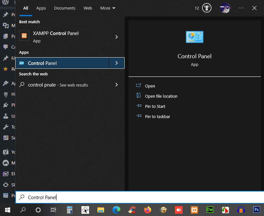Launch Calculator from the taskbar
The height and width of the screenshot is (216, 264).
point(70,210)
